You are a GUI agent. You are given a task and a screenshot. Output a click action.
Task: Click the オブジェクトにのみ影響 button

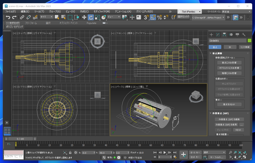[x=229, y=68]
